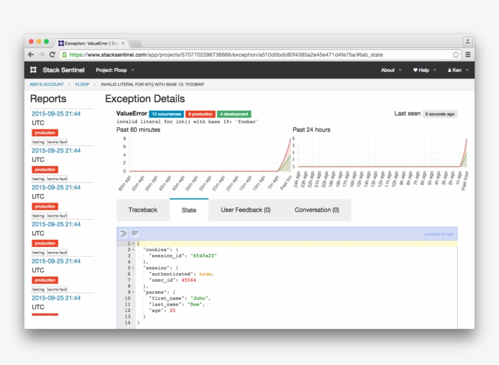Click the "age": 25 line

162,310
